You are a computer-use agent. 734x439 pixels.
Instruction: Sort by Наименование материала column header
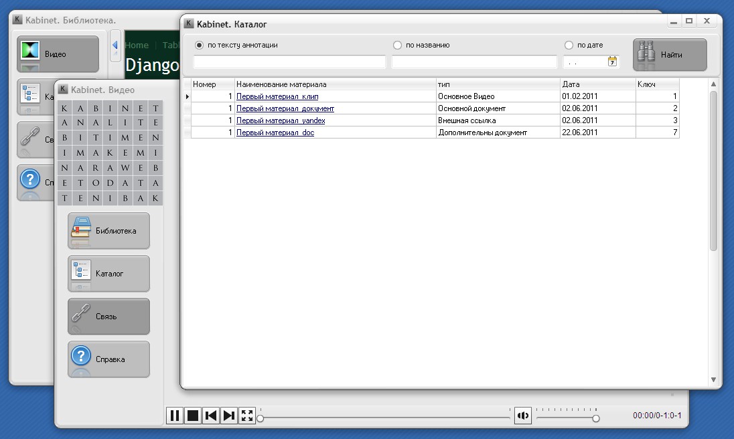pyautogui.click(x=335, y=84)
